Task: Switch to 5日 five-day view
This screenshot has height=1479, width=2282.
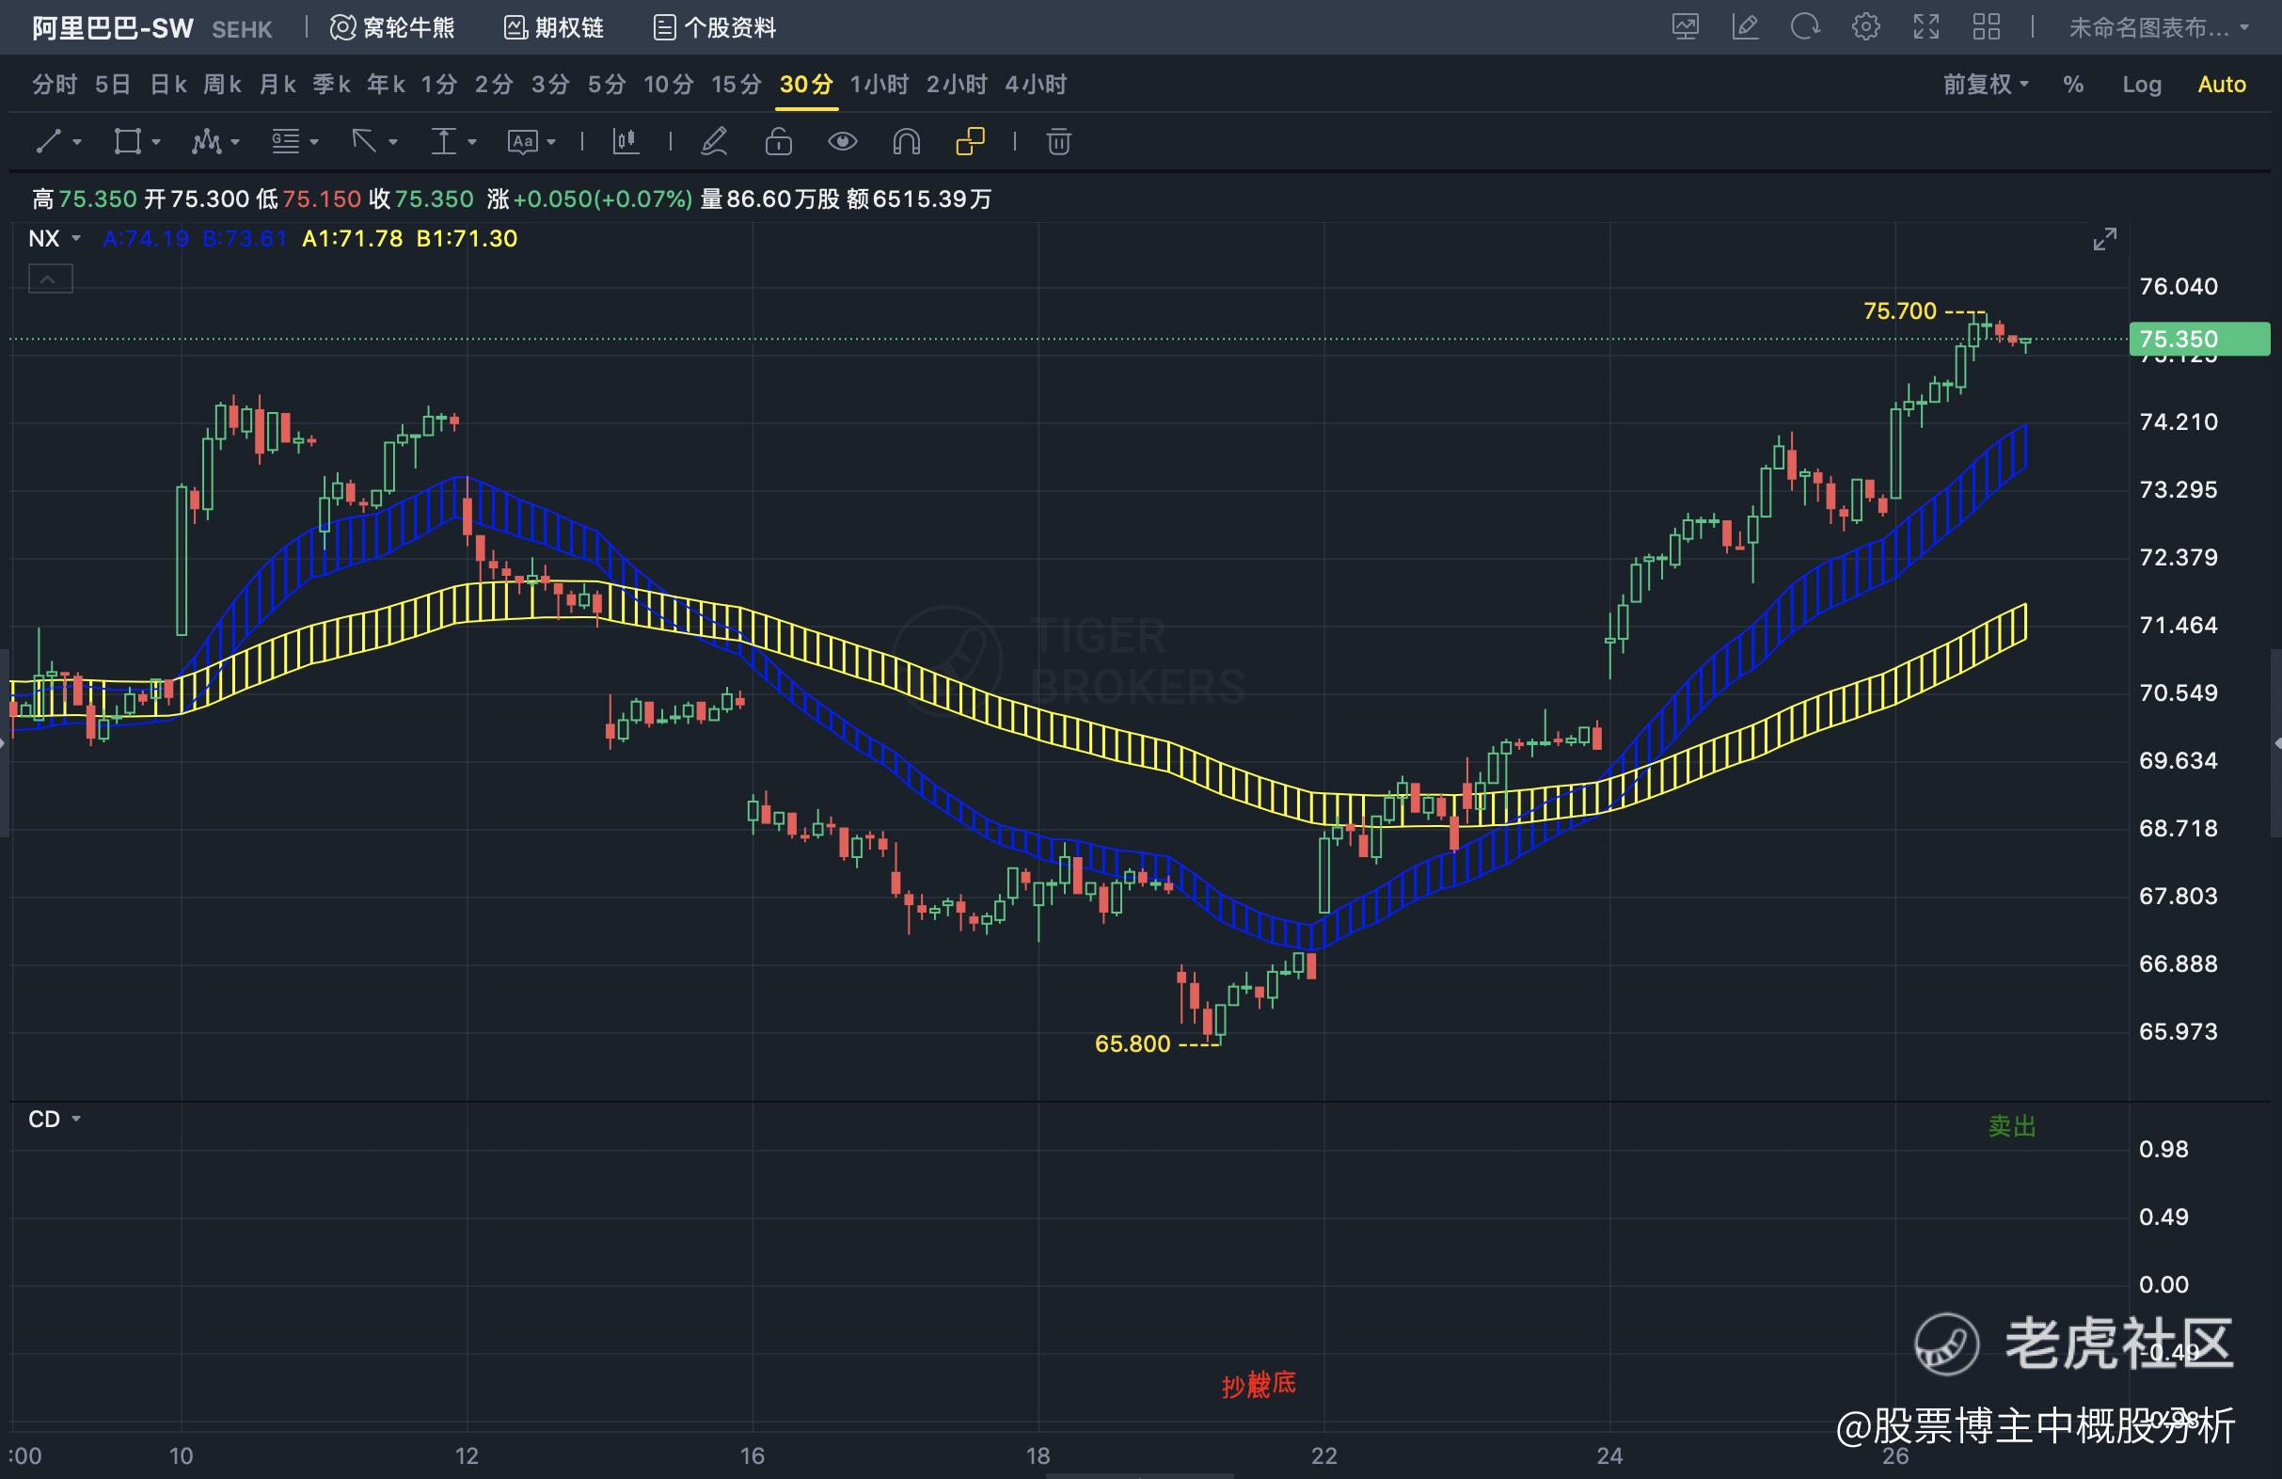Action: tap(112, 85)
